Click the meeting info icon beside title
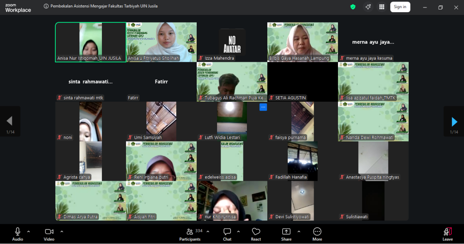464x244 pixels. click(x=46, y=7)
